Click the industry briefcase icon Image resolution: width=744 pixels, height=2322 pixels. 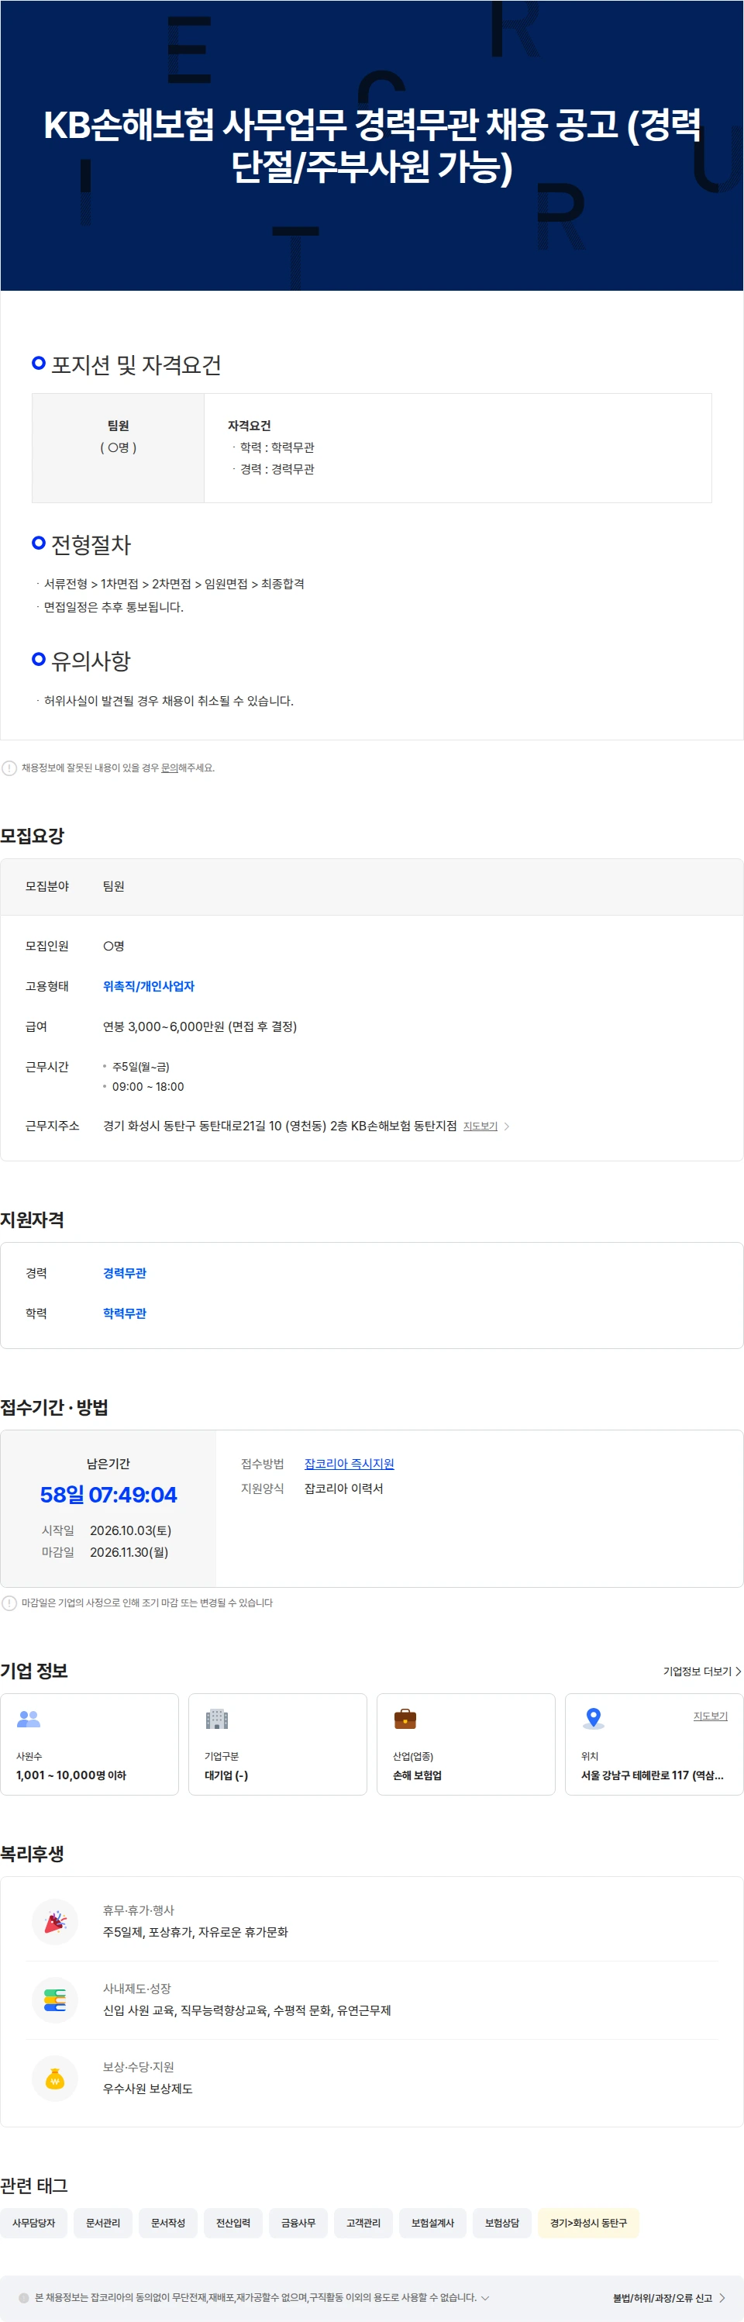[405, 1718]
